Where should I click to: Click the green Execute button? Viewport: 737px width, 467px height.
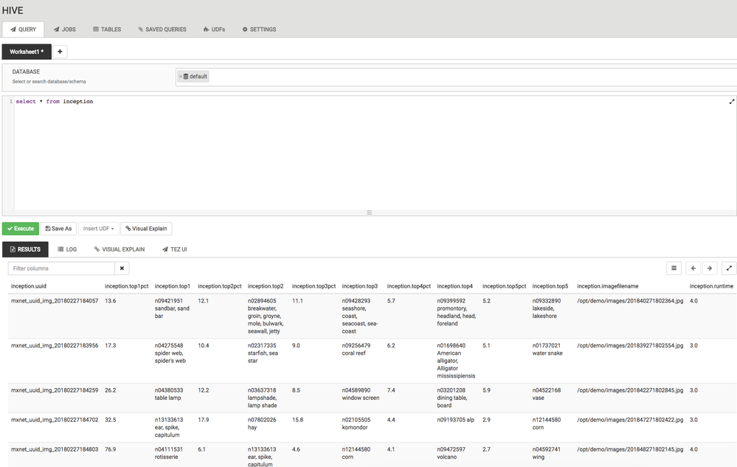[21, 229]
